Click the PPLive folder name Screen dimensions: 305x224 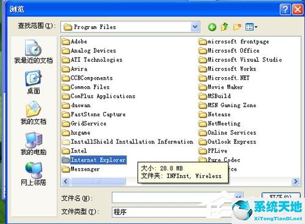[218, 151]
